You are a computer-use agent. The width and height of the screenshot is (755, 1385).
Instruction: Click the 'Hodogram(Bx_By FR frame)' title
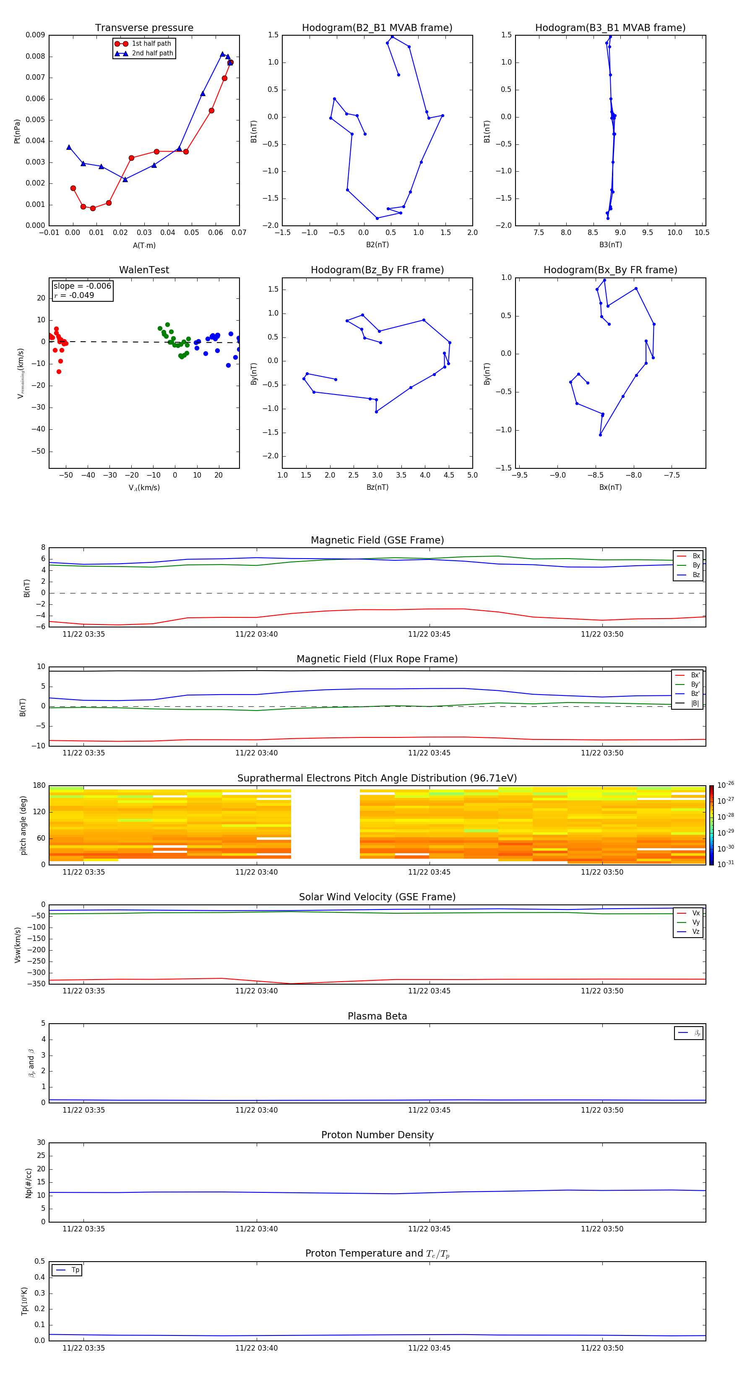tap(610, 270)
